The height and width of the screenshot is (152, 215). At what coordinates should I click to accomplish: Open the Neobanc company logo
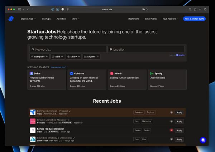point(33,121)
